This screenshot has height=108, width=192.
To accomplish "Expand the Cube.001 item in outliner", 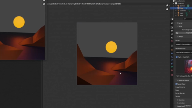I will (176, 11).
